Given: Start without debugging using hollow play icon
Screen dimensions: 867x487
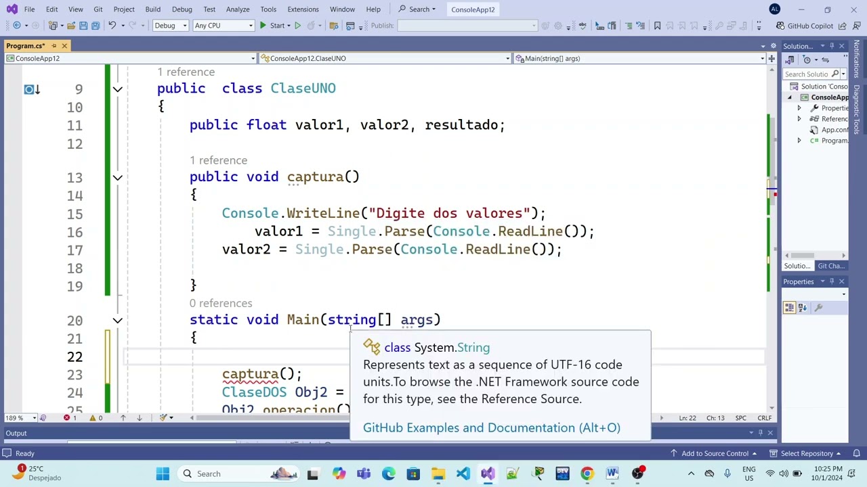Looking at the screenshot, I should (297, 26).
